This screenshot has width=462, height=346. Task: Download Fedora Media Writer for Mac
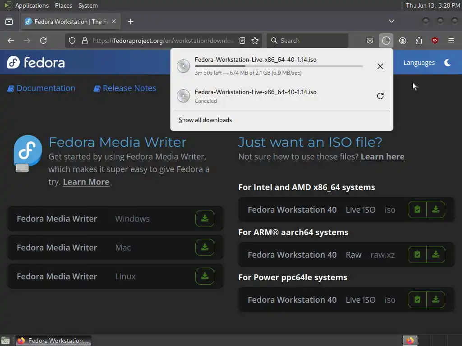click(205, 247)
